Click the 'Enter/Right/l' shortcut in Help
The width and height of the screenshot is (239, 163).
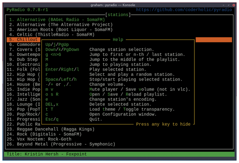click(62, 70)
